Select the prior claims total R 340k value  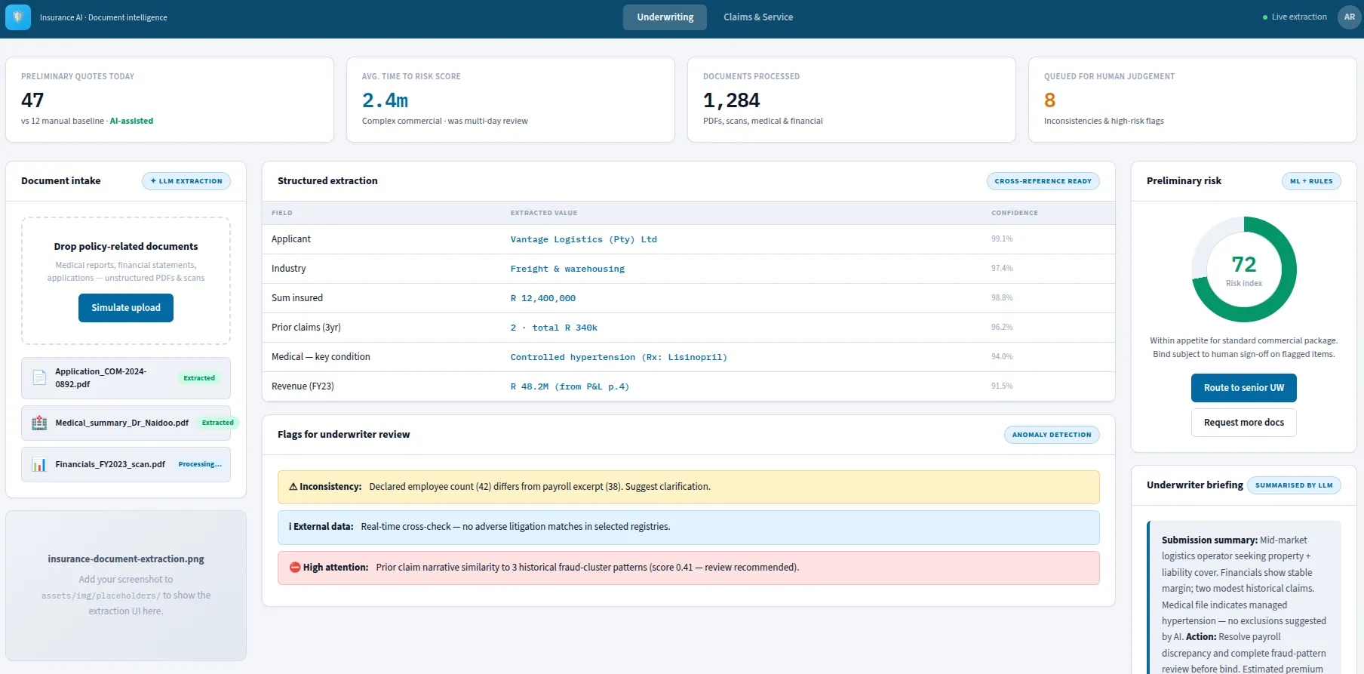coord(554,328)
